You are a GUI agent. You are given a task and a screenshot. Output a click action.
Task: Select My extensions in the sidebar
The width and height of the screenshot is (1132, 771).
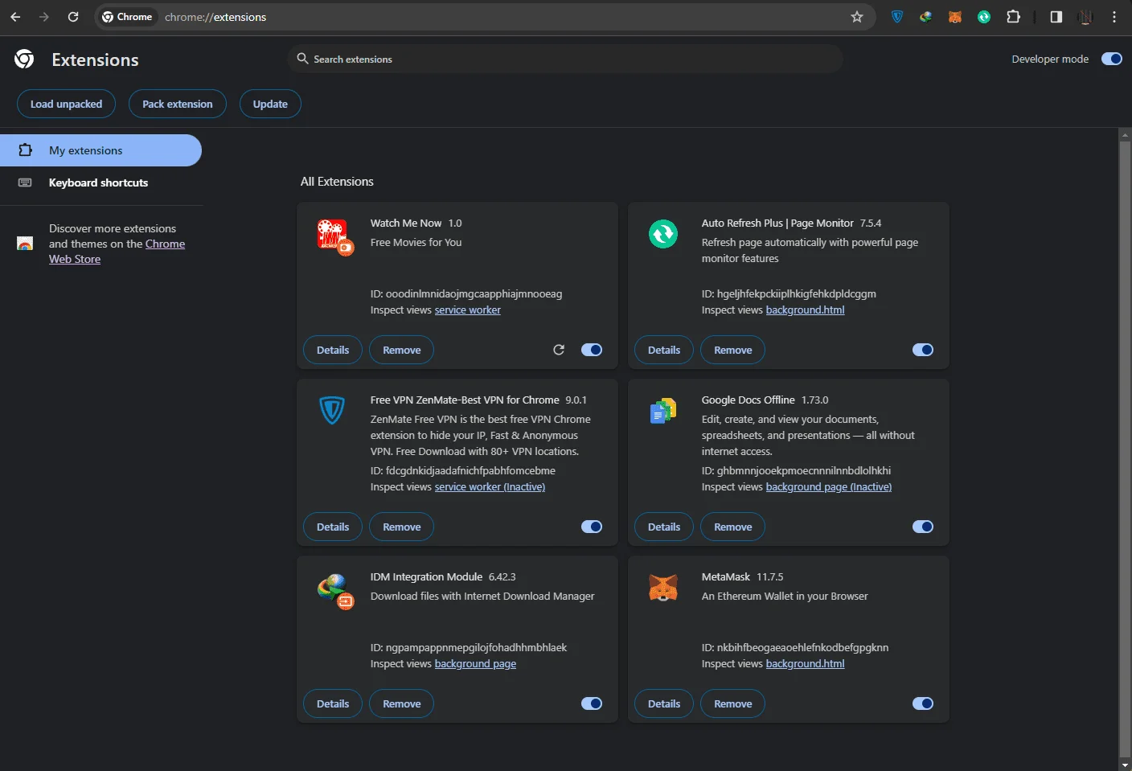click(100, 150)
